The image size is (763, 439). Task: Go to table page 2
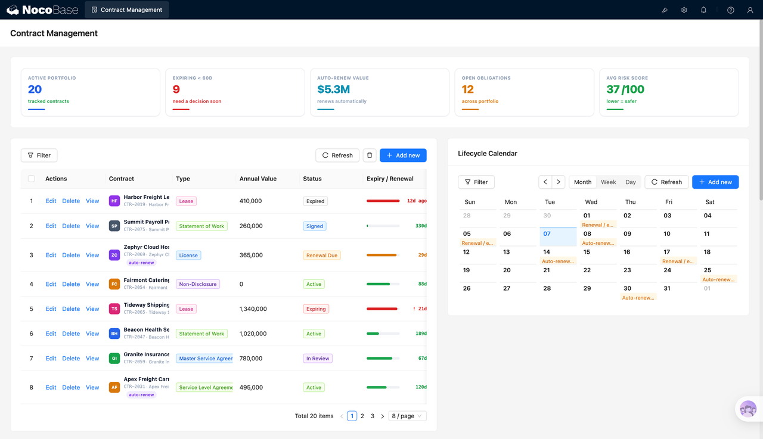[x=362, y=416]
